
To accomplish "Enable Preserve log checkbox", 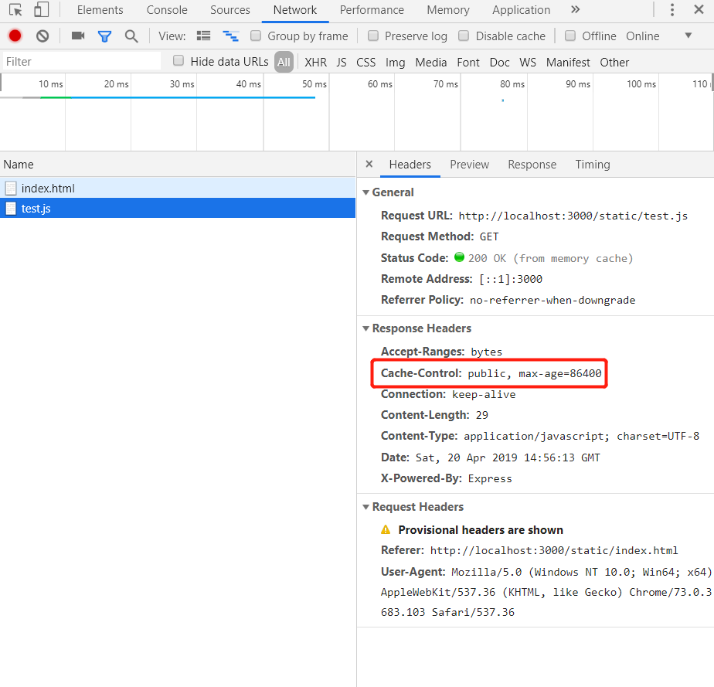I will click(x=373, y=36).
